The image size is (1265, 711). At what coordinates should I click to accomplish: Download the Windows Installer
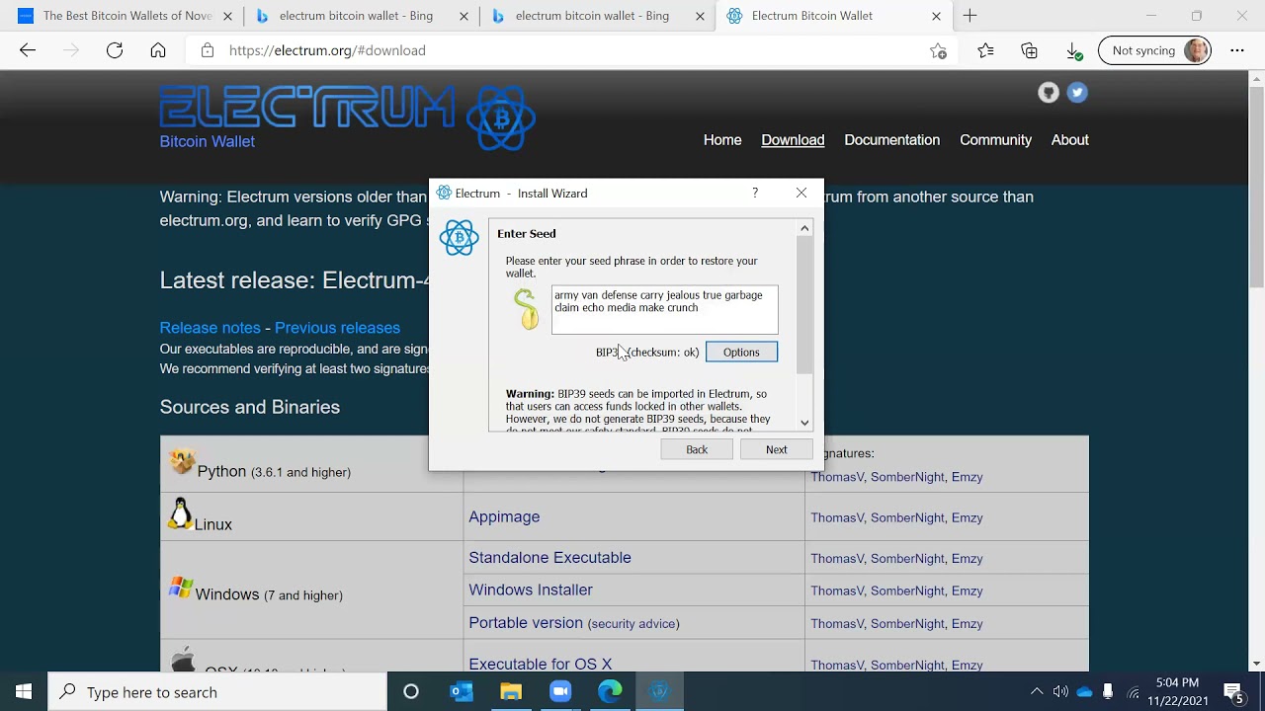point(531,591)
